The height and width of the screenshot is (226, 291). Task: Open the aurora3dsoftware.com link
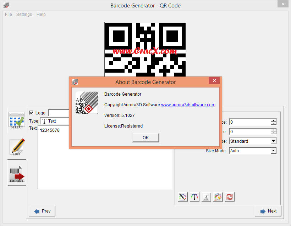(x=188, y=105)
